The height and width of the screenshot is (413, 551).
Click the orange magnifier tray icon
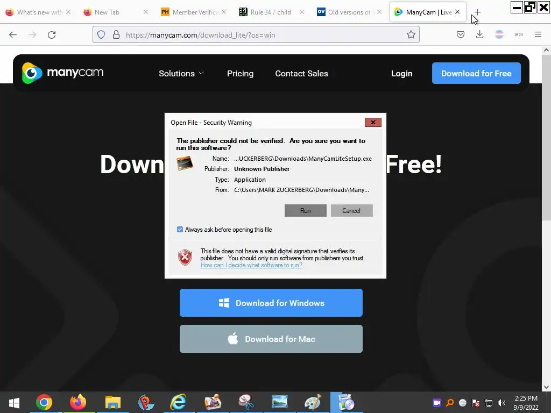[x=450, y=402]
